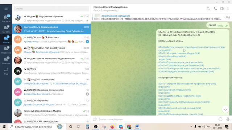Switch the 'РУС' input language
This screenshot has width=232, height=130.
click(x=209, y=127)
